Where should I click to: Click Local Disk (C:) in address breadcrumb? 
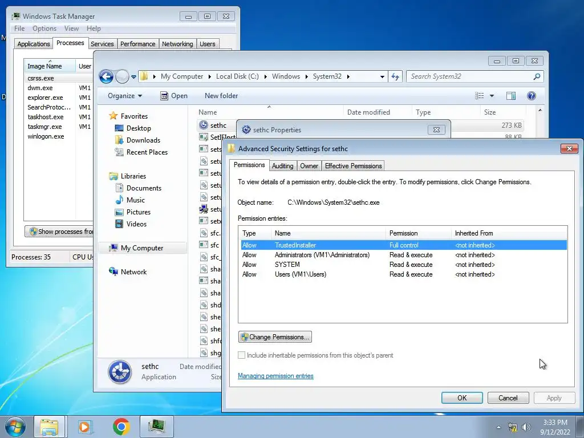(237, 76)
